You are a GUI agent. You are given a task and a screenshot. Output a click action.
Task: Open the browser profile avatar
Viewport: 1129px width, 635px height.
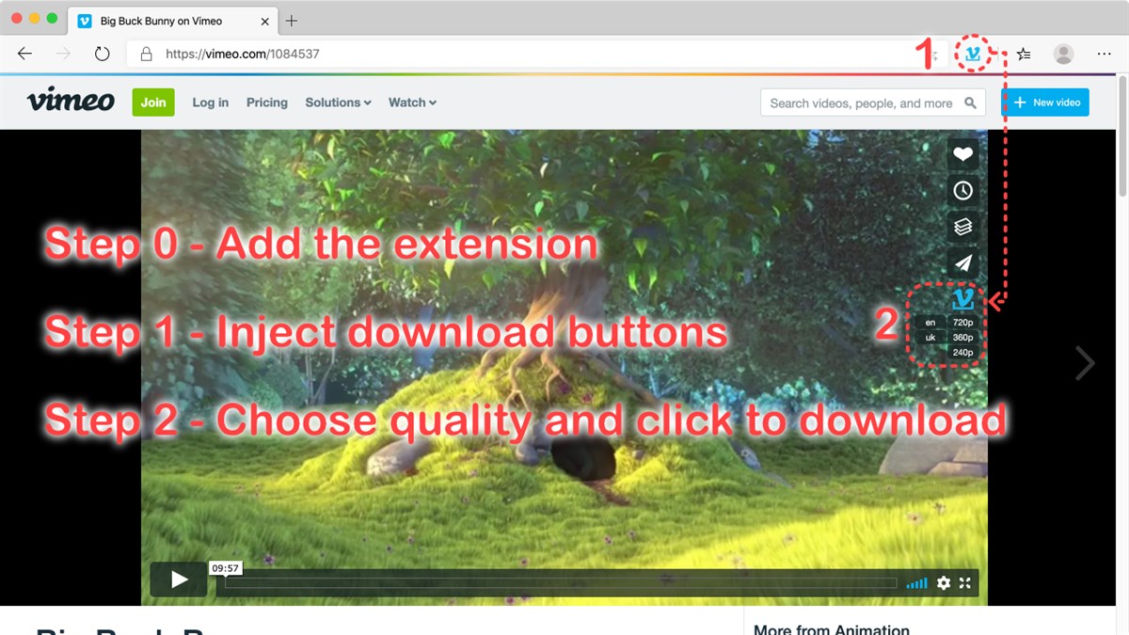(1063, 54)
